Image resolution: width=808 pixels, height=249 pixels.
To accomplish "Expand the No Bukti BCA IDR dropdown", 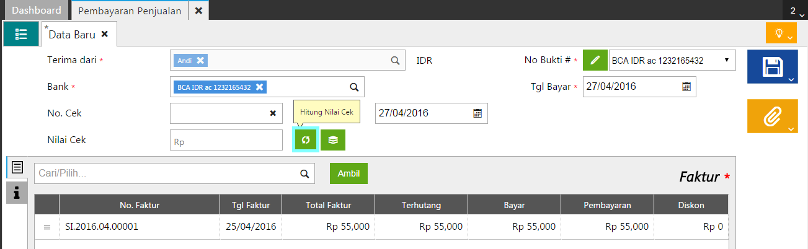I will [x=726, y=61].
